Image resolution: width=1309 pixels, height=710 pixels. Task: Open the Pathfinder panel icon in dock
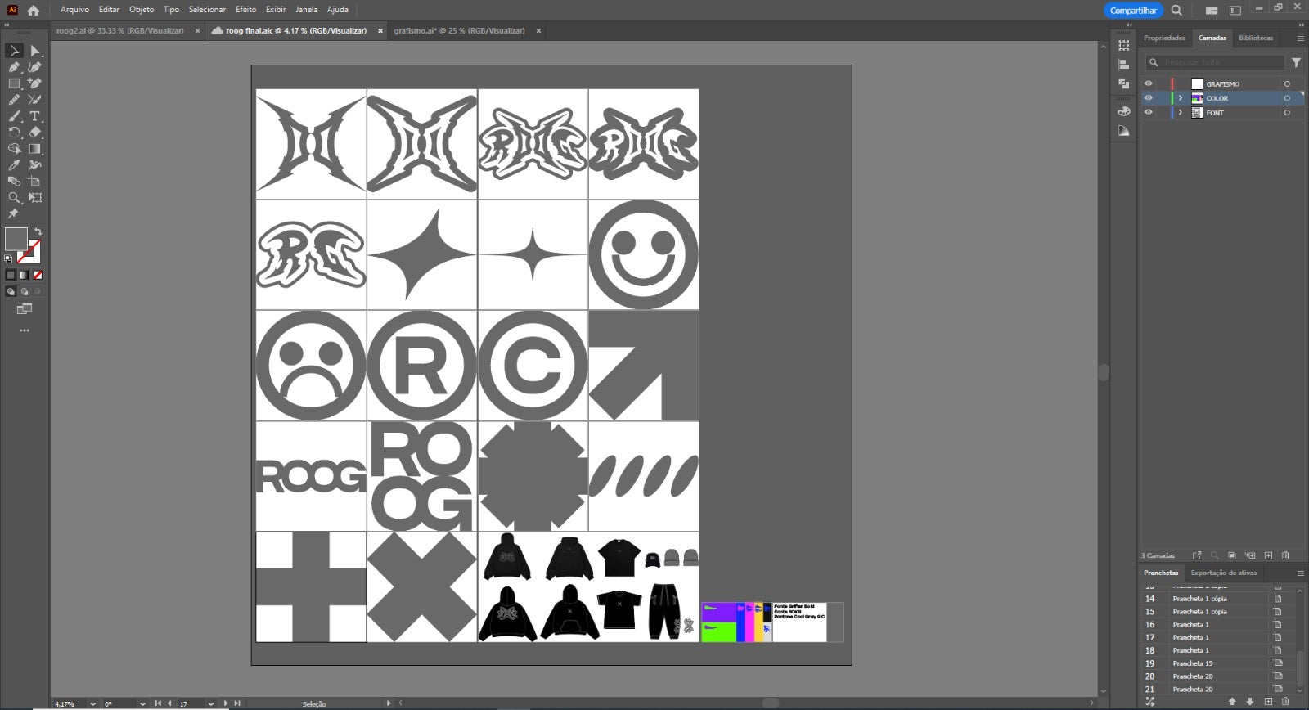(x=1124, y=83)
